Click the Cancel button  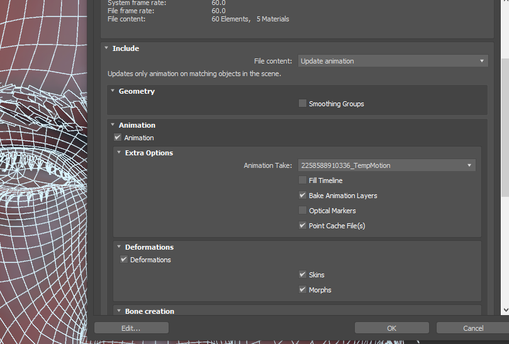point(473,328)
